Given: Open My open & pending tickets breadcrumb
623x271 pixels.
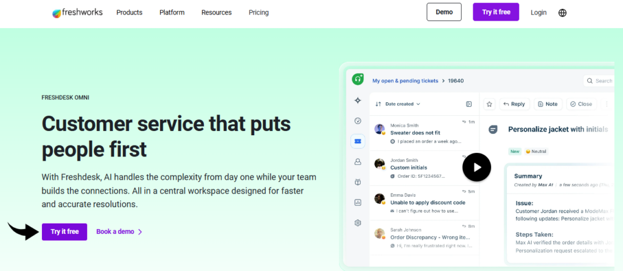Looking at the screenshot, I should (x=405, y=81).
